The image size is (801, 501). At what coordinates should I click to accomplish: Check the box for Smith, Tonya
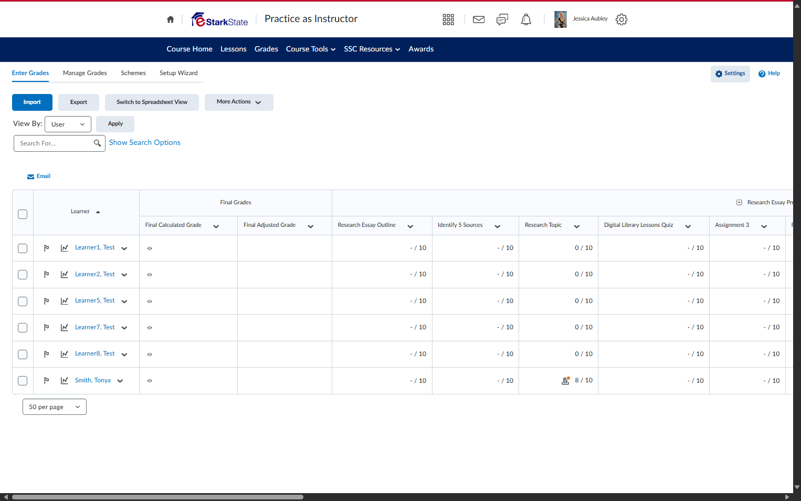point(23,381)
